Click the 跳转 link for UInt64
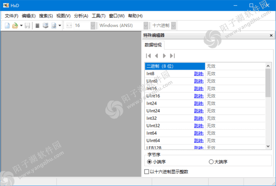Image resolution: width=276 pixels, height=186 pixels. coord(199,141)
